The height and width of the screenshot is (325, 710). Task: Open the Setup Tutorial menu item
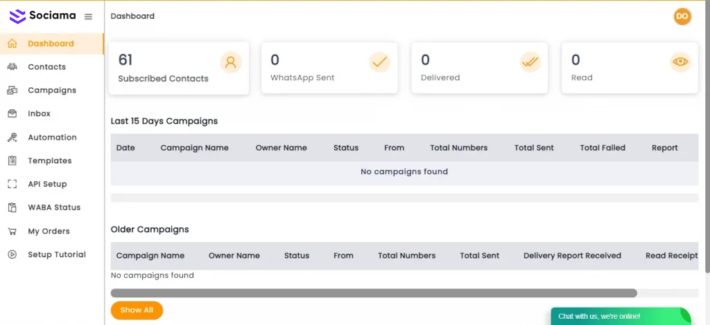pos(56,254)
